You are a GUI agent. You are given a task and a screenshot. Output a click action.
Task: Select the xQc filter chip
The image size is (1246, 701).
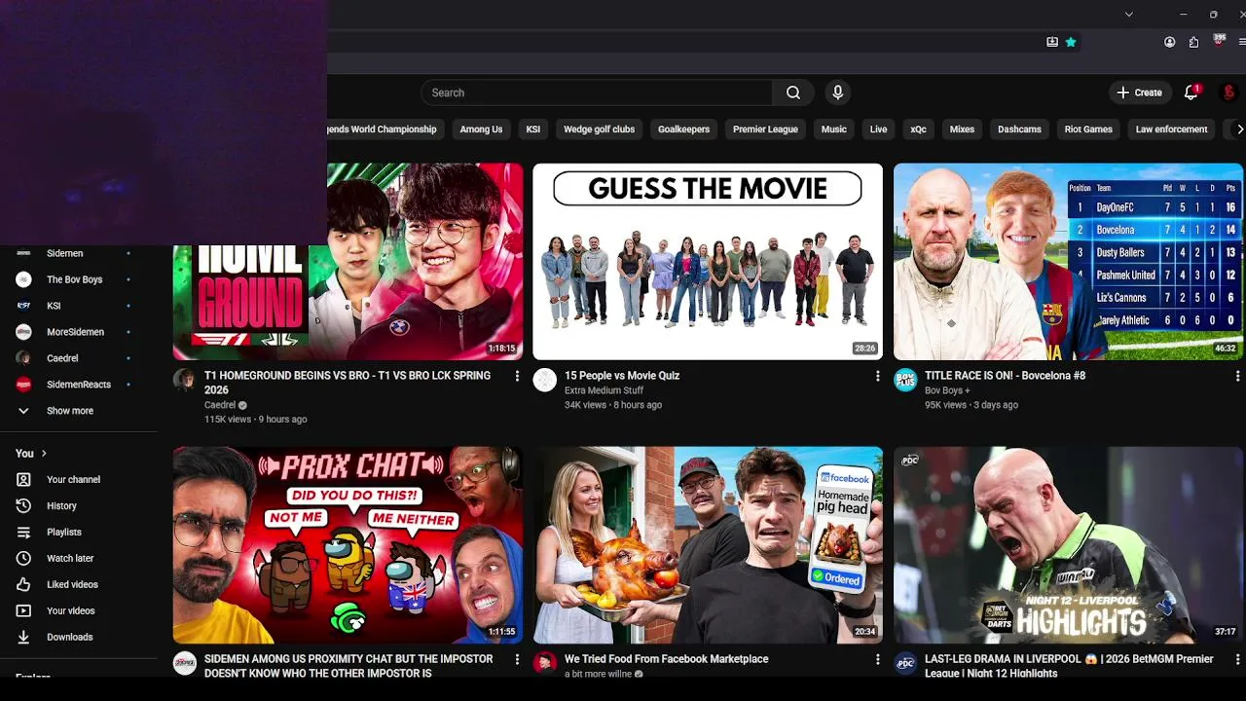click(x=918, y=129)
